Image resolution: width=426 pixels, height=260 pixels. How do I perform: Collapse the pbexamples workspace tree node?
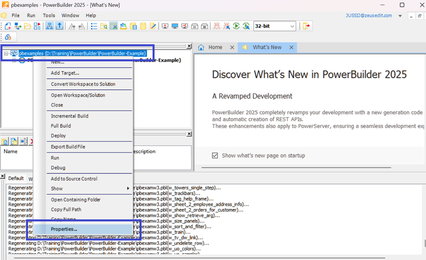point(6,54)
